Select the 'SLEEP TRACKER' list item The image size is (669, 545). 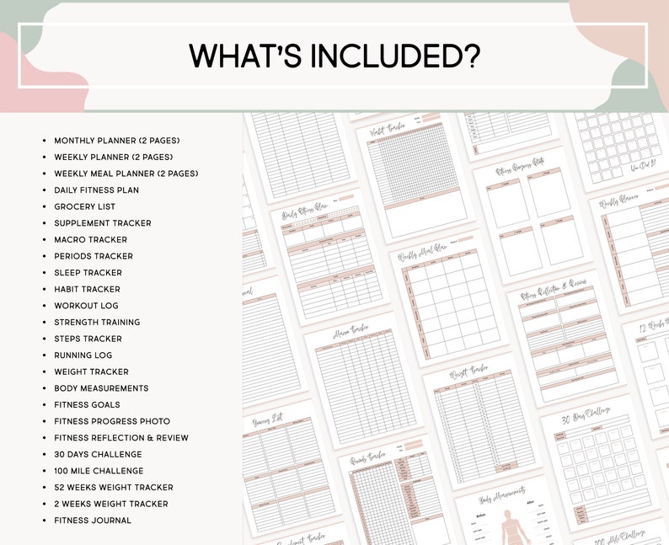[88, 273]
